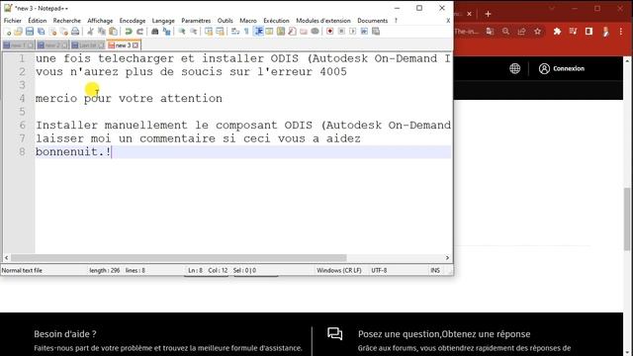
Task: Toggle Show All Characters pilcrow icon
Action: (246, 32)
